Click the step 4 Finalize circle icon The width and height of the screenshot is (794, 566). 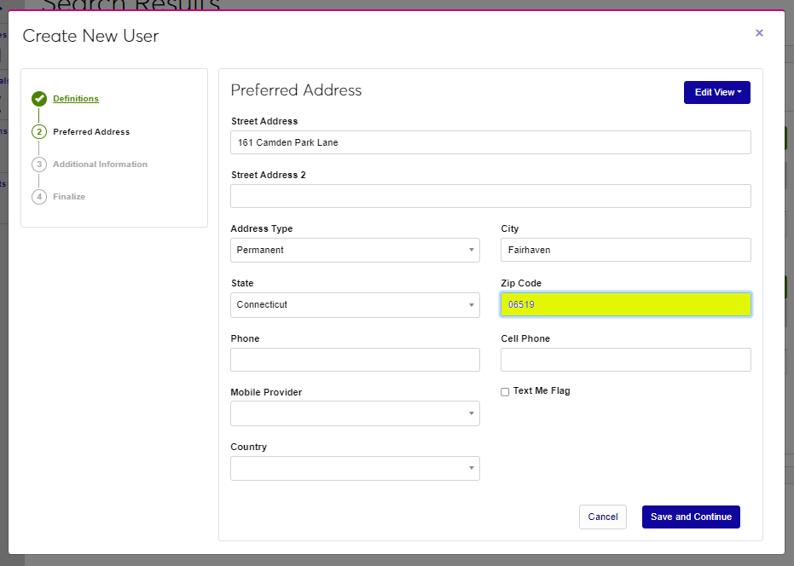pos(39,197)
